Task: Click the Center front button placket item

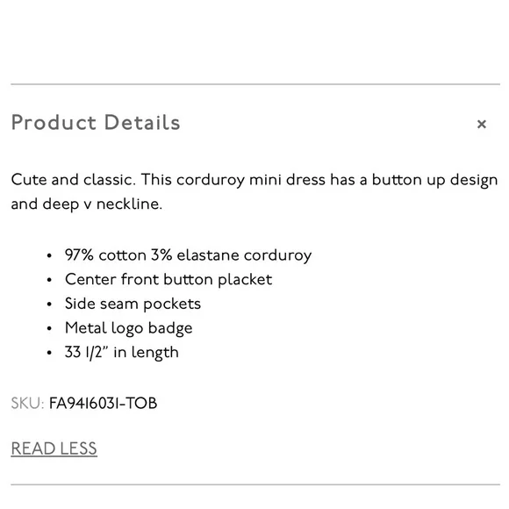Action: (x=168, y=279)
